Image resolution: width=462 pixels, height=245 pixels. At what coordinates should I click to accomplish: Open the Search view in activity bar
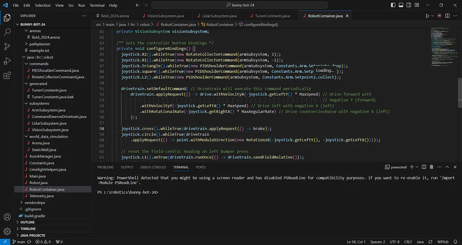[x=7, y=32]
